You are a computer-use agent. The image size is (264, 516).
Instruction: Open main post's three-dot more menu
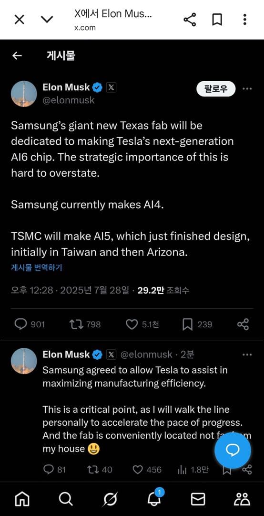247,88
